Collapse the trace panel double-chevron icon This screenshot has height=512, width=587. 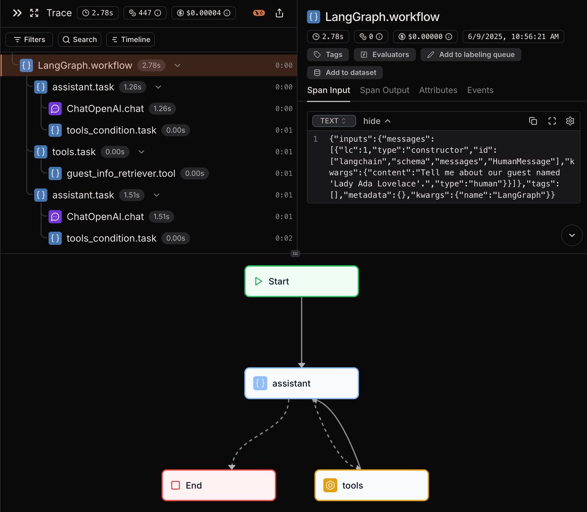coord(17,13)
